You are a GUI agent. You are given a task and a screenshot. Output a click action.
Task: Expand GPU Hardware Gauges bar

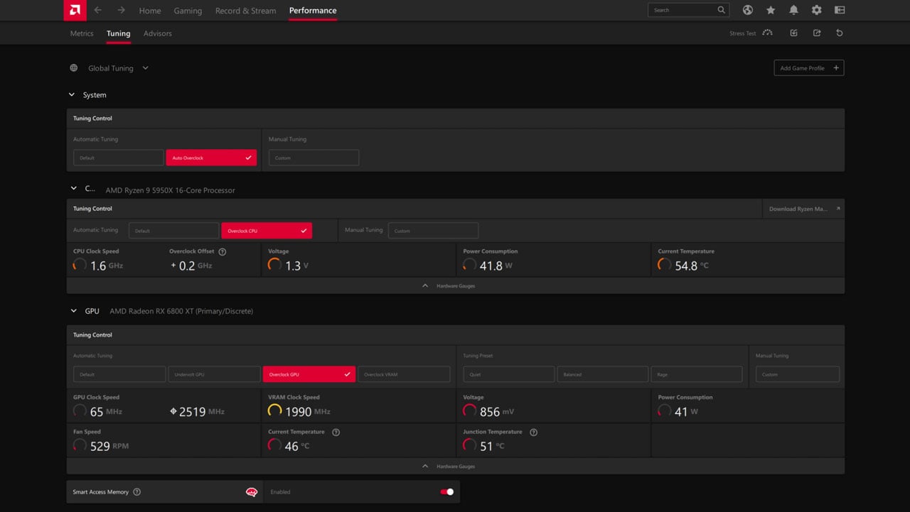coord(455,466)
